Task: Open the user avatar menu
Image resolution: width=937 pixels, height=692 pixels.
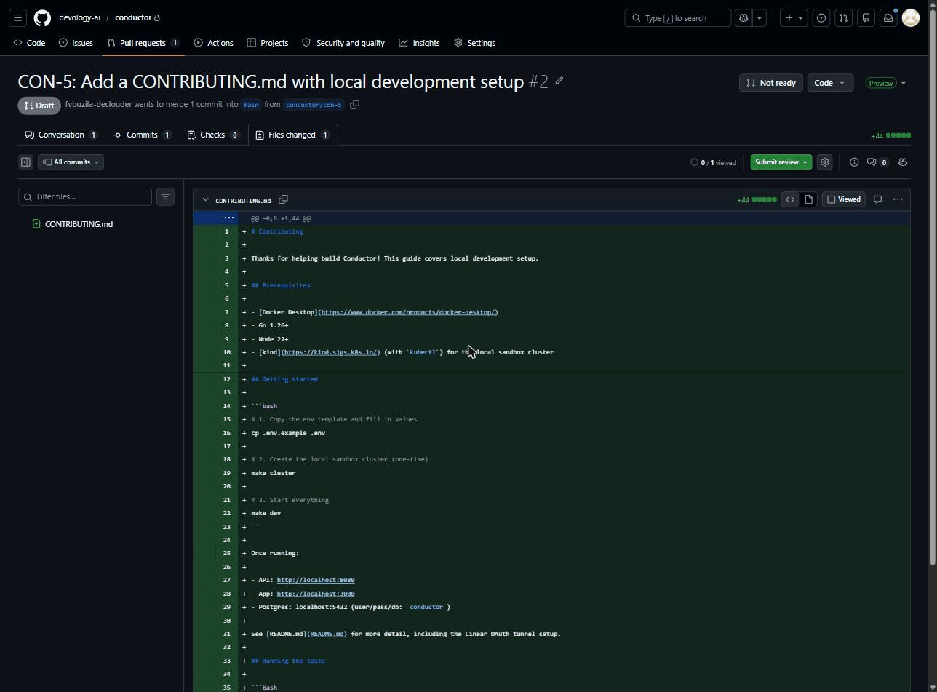Action: click(x=911, y=17)
